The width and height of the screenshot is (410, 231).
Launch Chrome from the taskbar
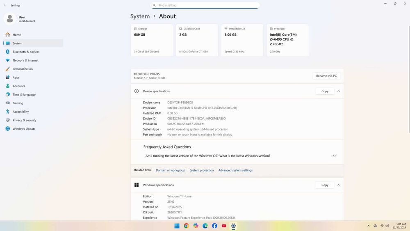[x=186, y=226]
